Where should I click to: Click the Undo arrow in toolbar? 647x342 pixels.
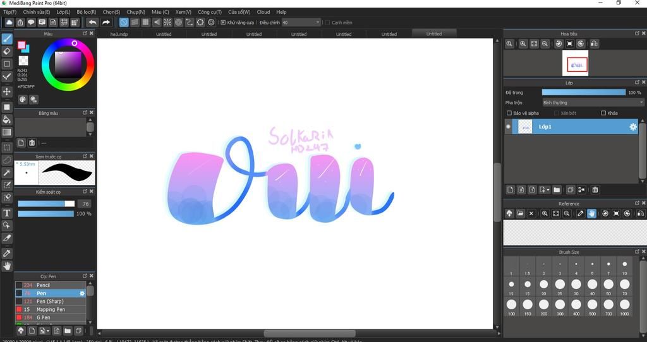(92, 22)
